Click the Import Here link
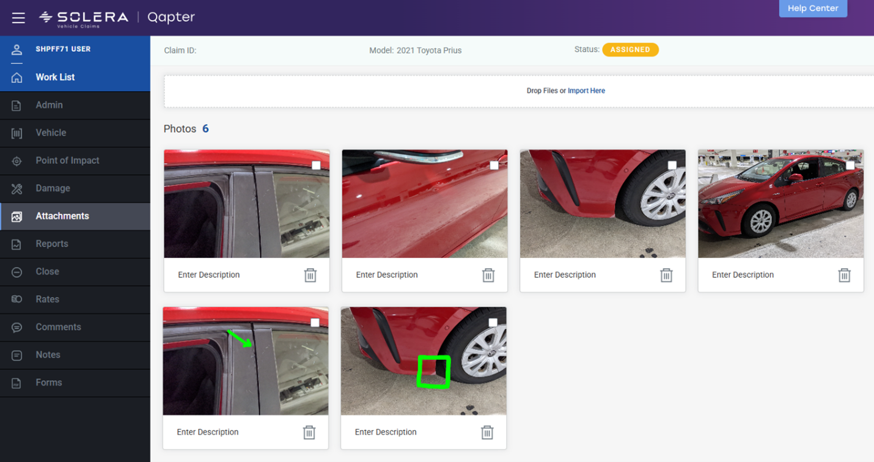This screenshot has width=874, height=462. [x=586, y=91]
